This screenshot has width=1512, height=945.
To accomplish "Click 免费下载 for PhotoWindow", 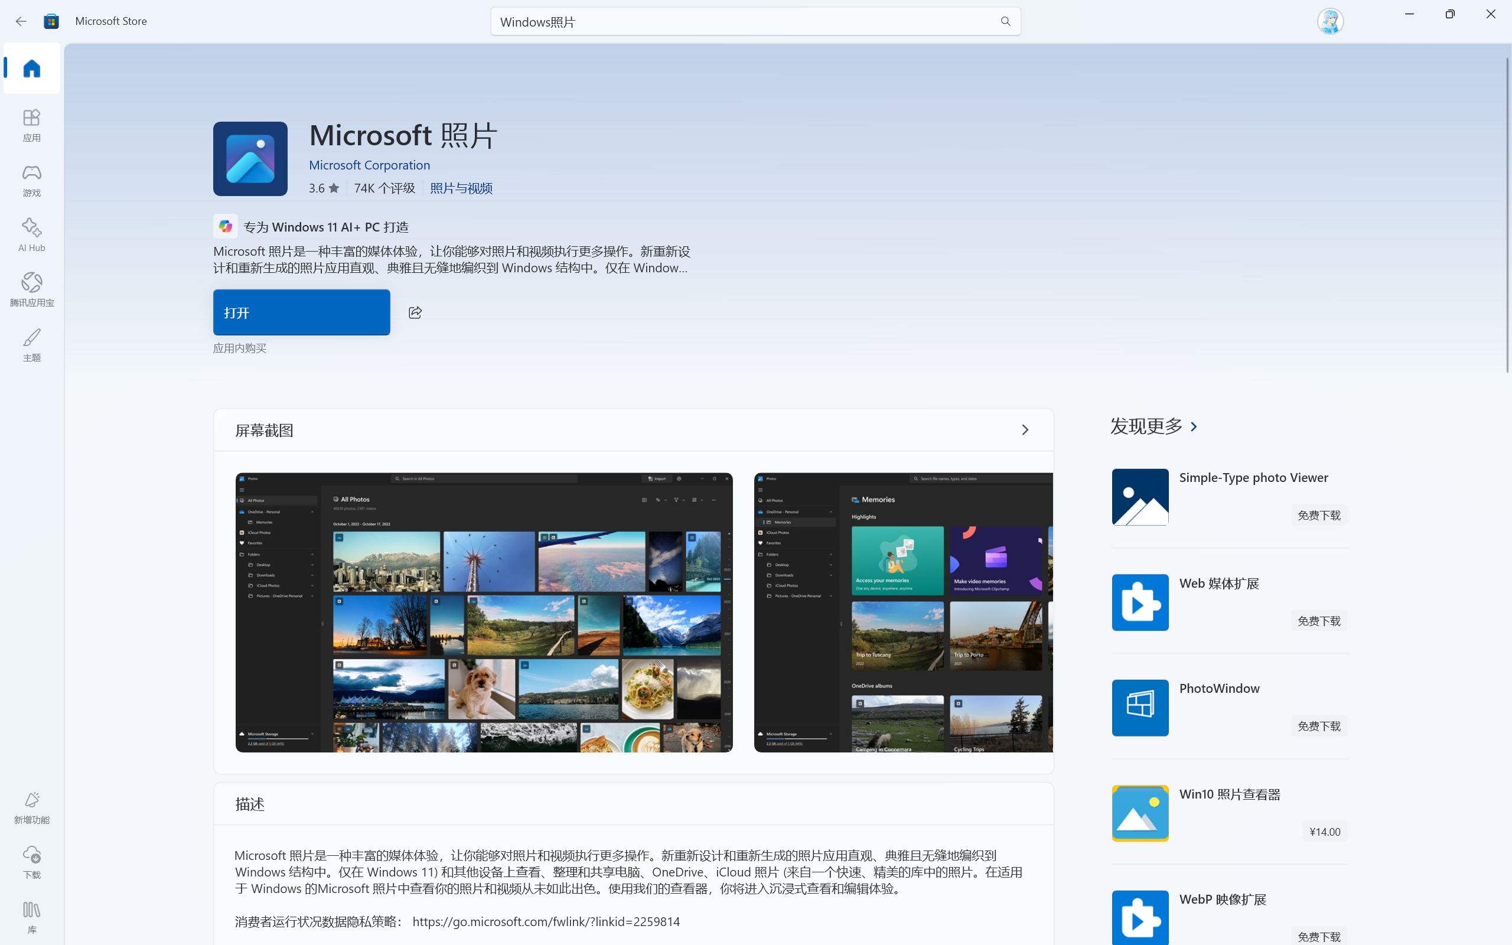I will 1318,726.
